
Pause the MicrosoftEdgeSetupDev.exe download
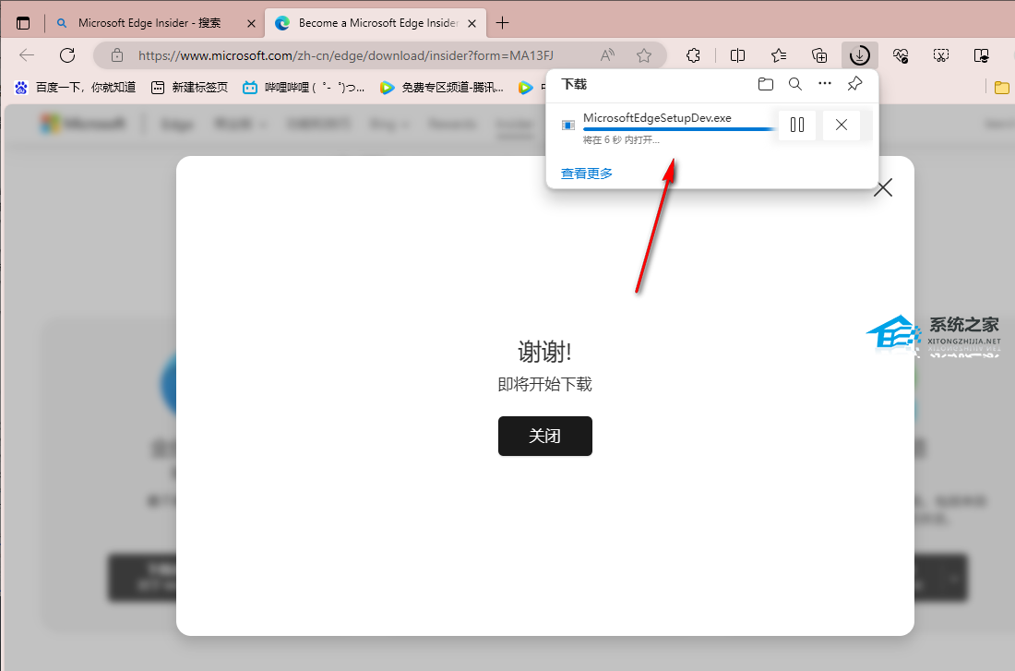(x=797, y=125)
